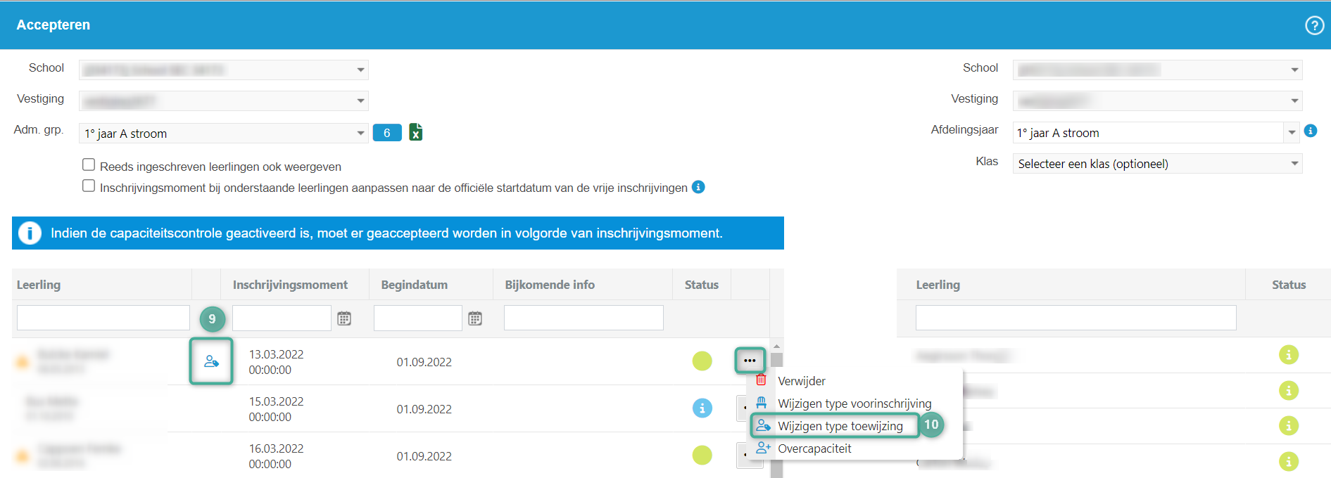Click the assignment type icon for first student
This screenshot has height=478, width=1331.
coord(211,361)
